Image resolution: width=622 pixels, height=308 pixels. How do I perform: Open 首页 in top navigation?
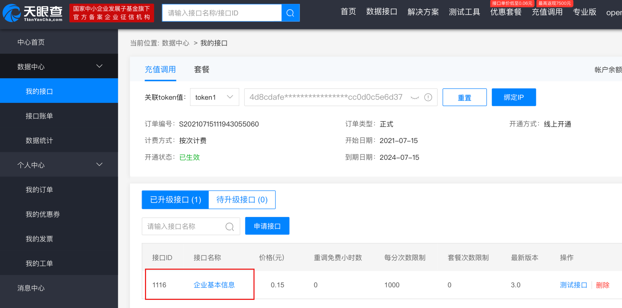point(348,12)
